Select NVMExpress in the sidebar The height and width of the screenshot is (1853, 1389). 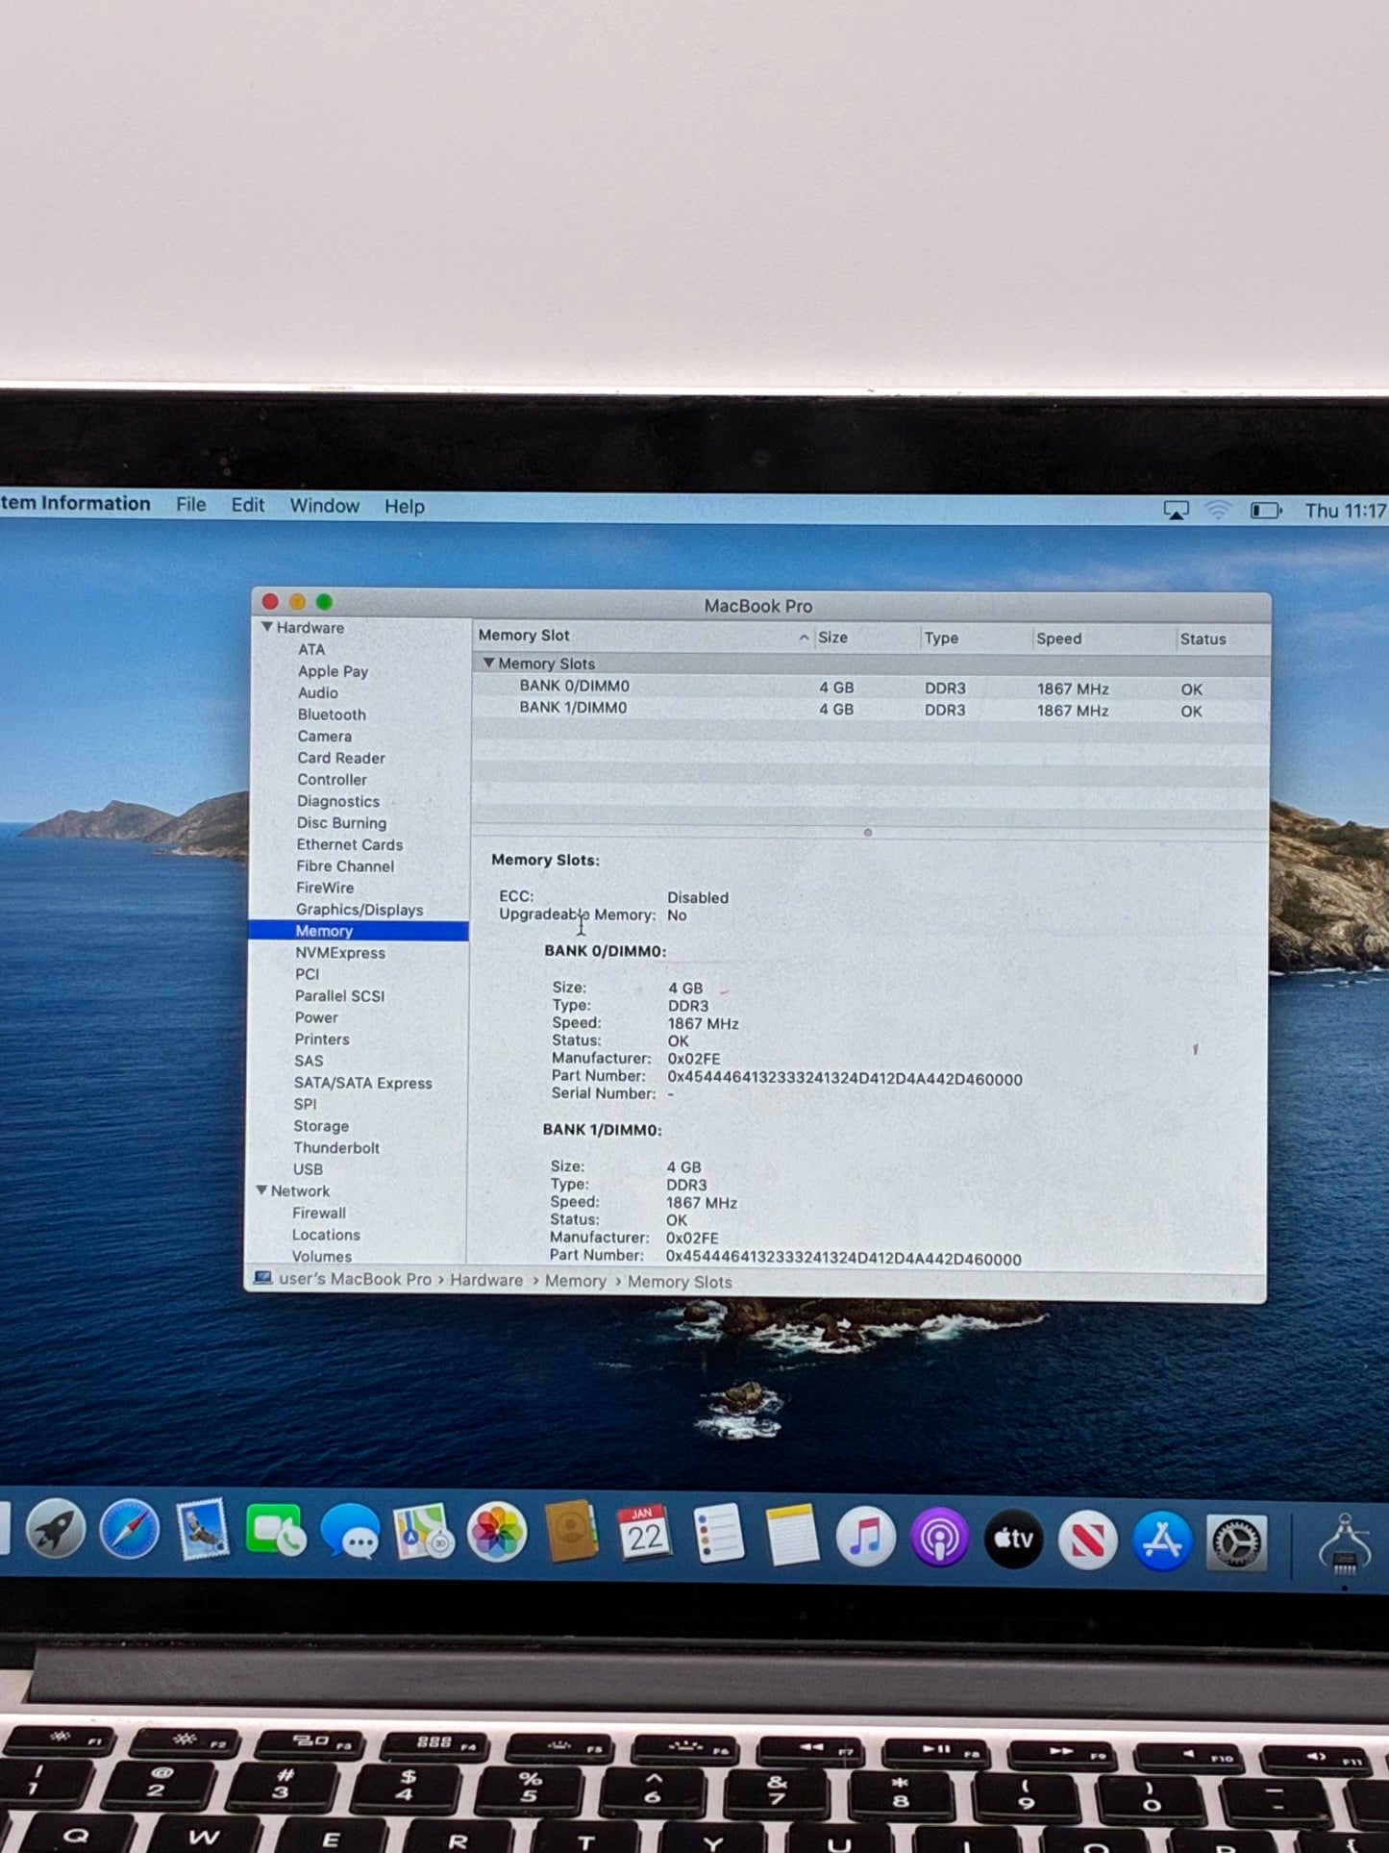coord(340,953)
